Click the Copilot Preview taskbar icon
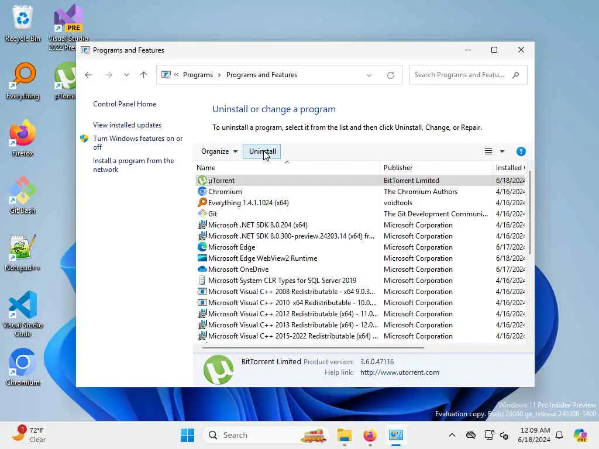This screenshot has width=599, height=449. [x=581, y=435]
